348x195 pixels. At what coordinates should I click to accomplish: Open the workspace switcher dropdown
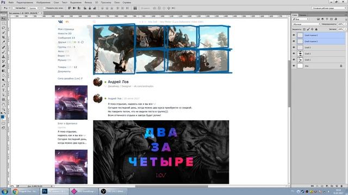tap(328, 8)
